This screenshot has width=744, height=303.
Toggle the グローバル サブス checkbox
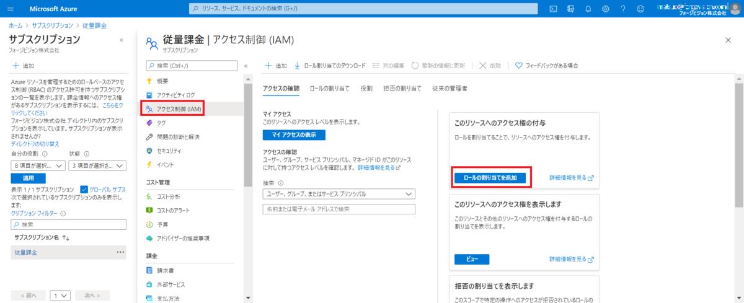tap(86, 189)
